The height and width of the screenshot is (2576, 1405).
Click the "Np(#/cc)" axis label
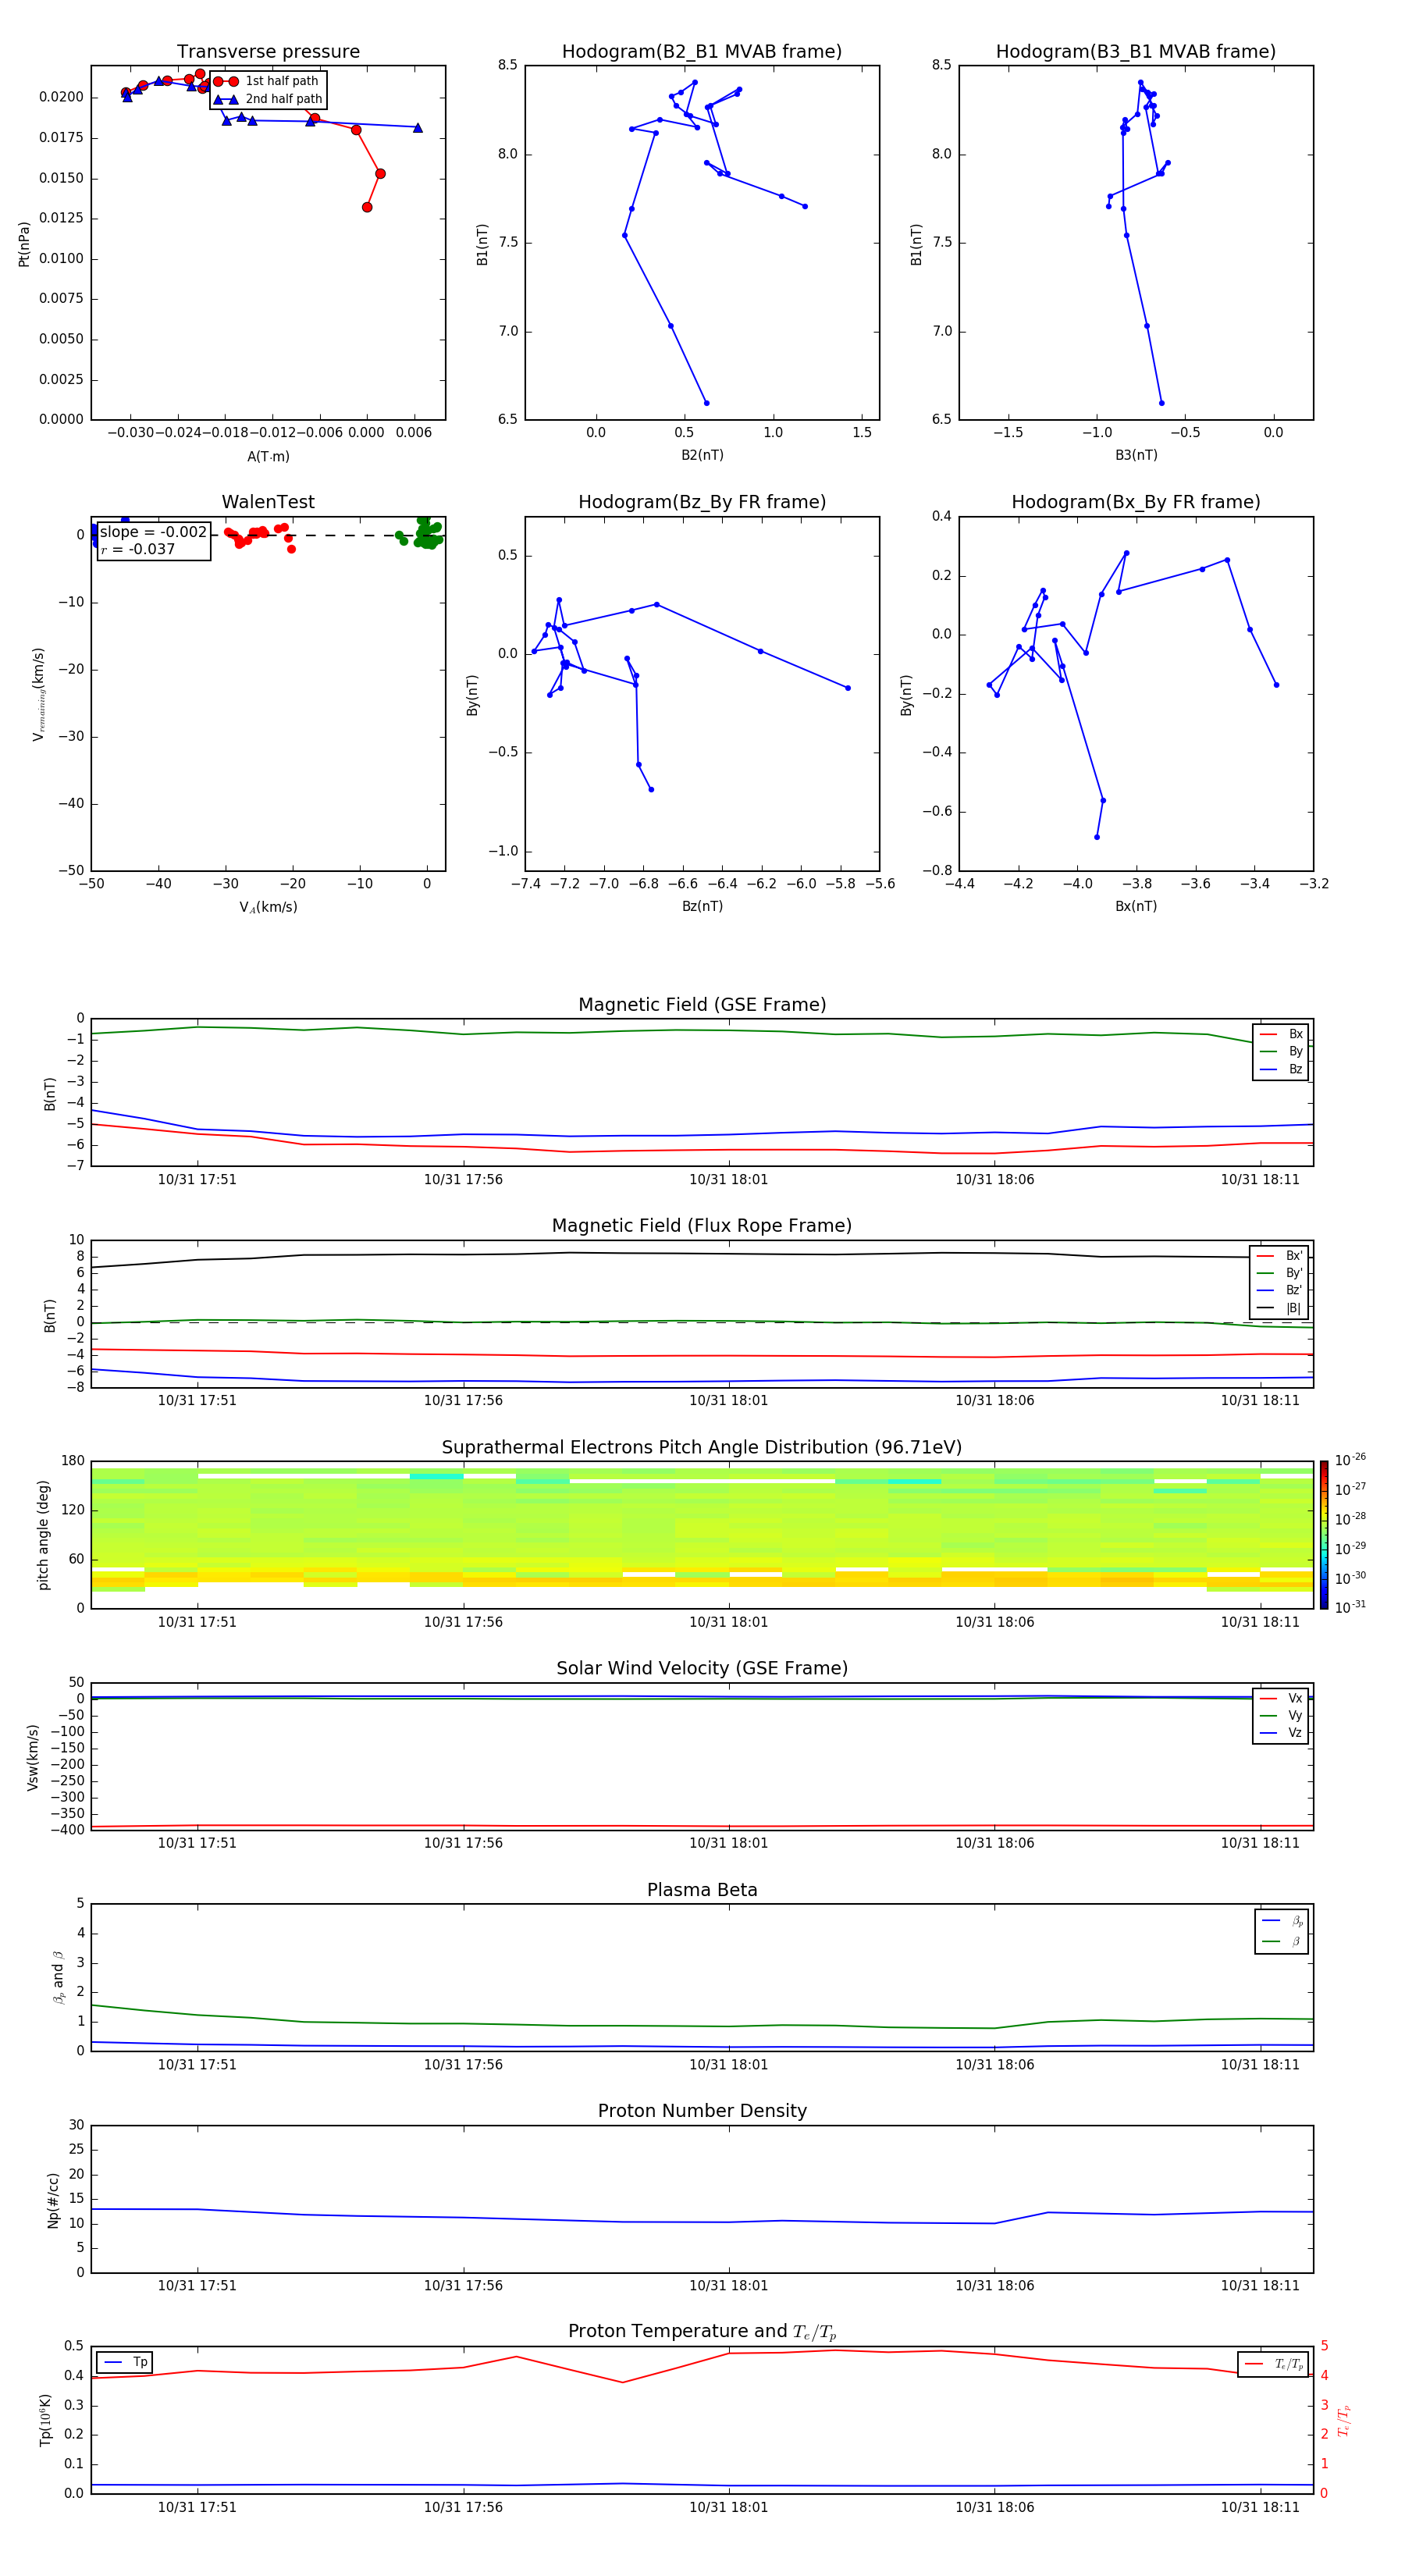point(53,2200)
